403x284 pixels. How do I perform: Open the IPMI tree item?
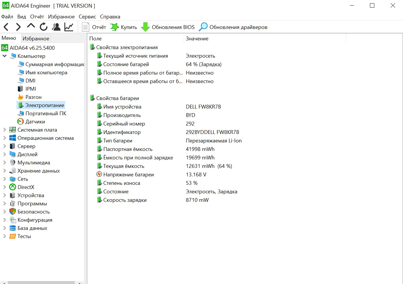pos(27,89)
